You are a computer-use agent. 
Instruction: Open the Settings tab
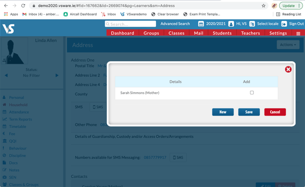(278, 33)
